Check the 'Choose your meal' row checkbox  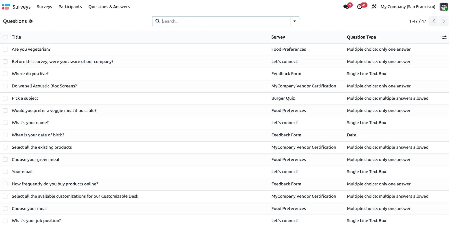[5, 208]
